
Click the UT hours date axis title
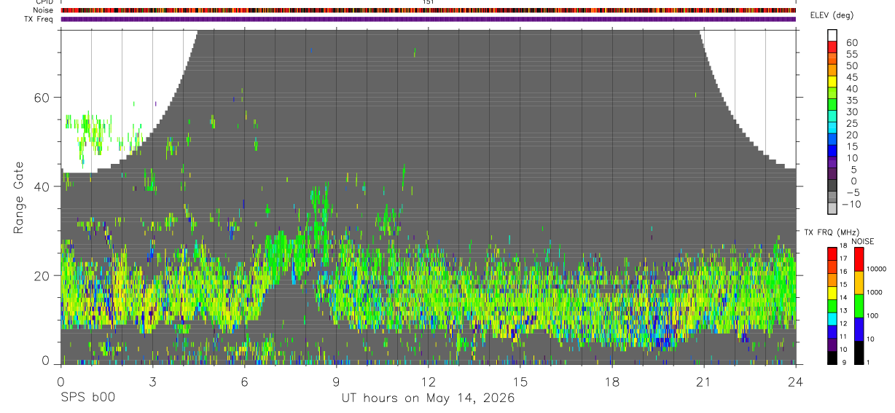[x=428, y=398]
